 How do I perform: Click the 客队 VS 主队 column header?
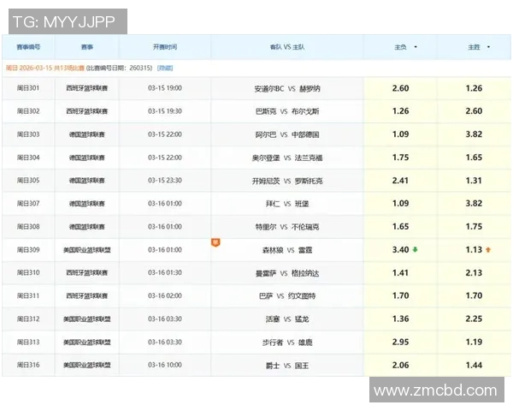click(287, 47)
